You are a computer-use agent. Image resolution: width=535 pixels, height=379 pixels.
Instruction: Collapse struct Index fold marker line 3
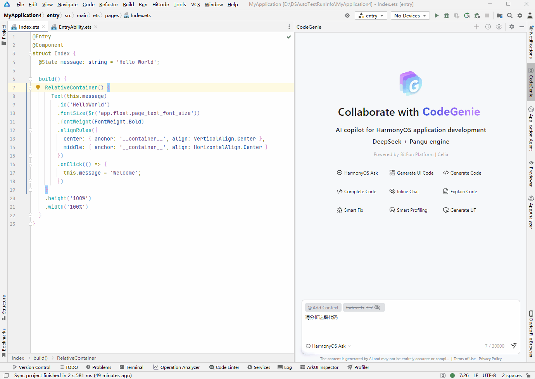(x=30, y=54)
